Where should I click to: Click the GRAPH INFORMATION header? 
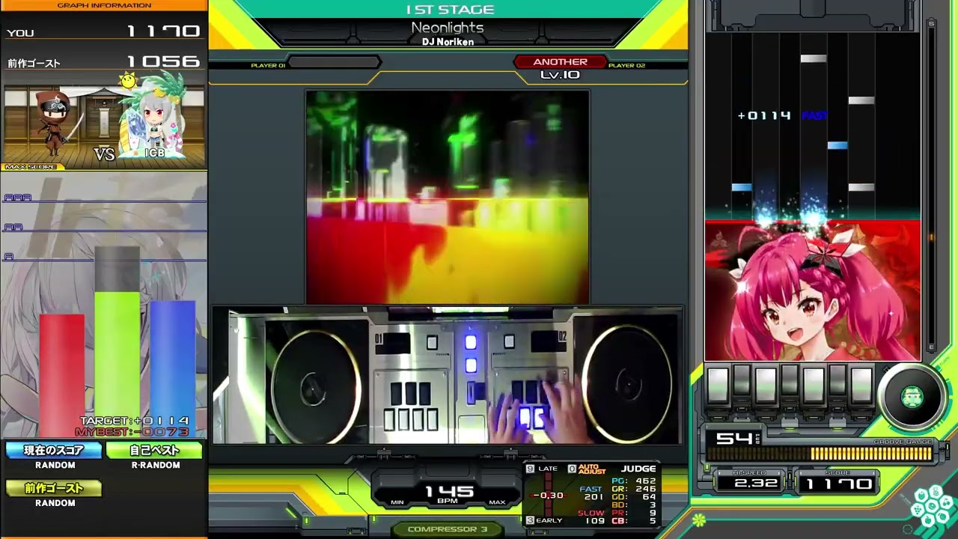(x=104, y=5)
